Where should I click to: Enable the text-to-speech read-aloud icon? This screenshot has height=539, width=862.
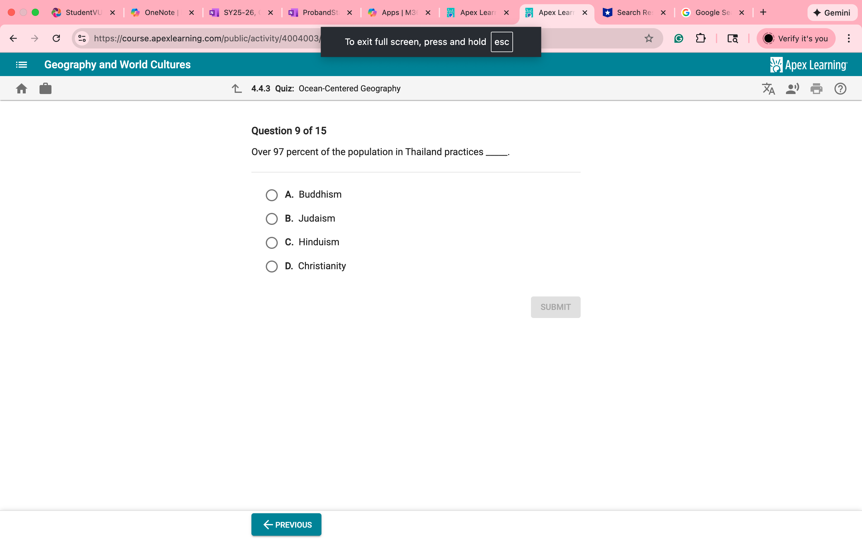tap(792, 88)
